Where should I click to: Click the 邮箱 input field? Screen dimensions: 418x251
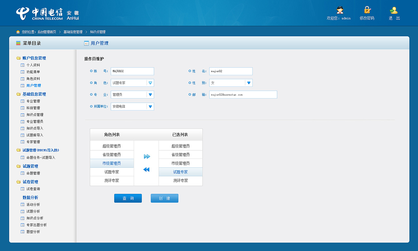[x=243, y=95]
